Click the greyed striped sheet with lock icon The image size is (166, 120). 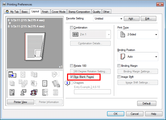coord(56,84)
